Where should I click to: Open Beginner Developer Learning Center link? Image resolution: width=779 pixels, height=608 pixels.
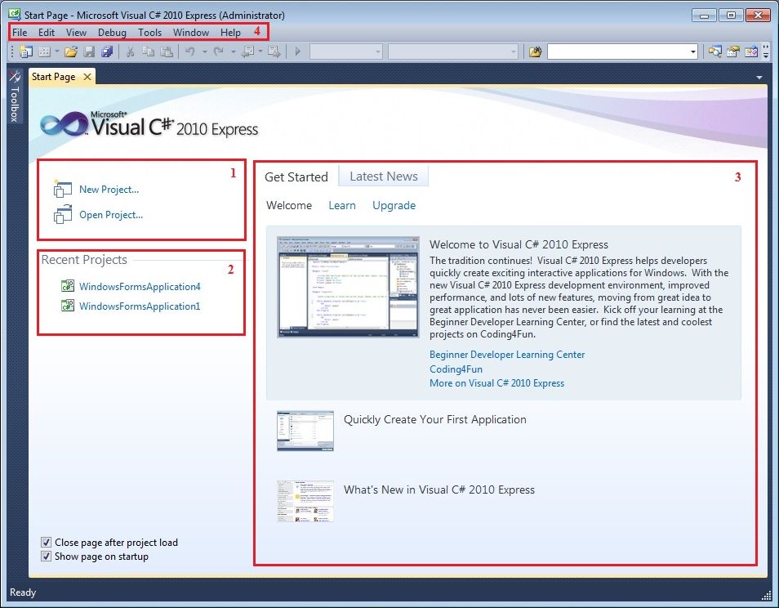[507, 355]
